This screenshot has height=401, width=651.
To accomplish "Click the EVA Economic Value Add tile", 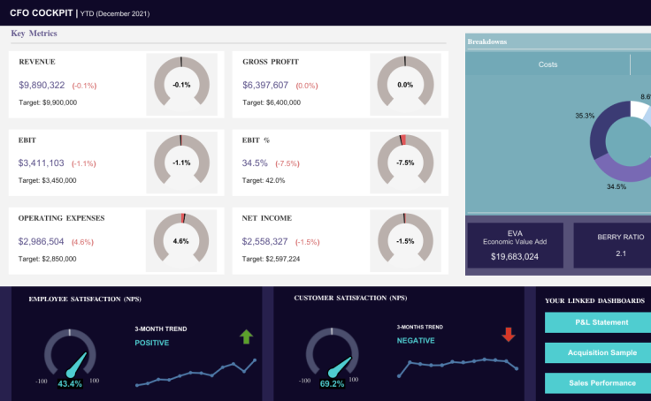I will pyautogui.click(x=515, y=245).
